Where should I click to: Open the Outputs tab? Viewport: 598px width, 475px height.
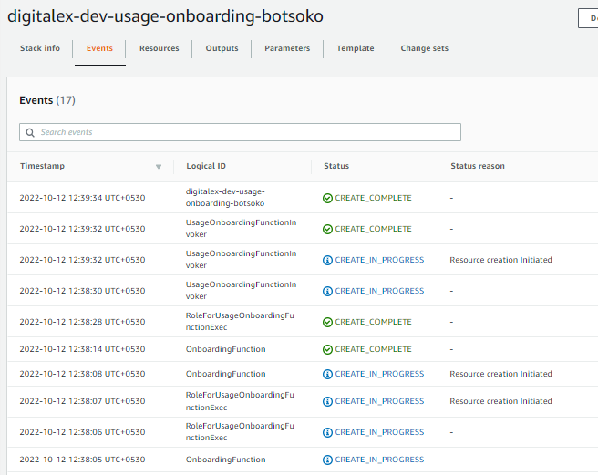pos(222,48)
